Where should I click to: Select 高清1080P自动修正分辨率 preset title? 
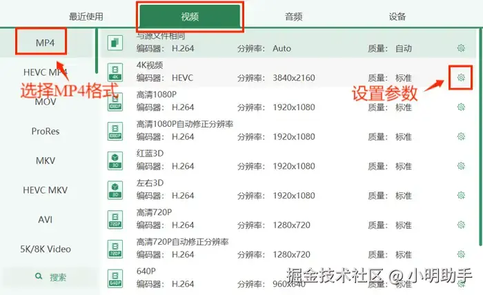(185, 124)
